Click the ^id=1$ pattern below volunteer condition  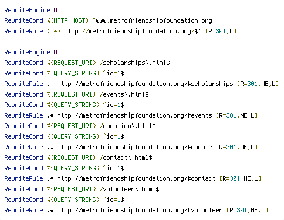[114, 200]
